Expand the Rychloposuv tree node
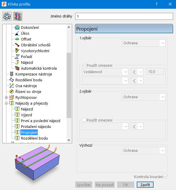The width and height of the screenshot is (176, 190). [6, 97]
